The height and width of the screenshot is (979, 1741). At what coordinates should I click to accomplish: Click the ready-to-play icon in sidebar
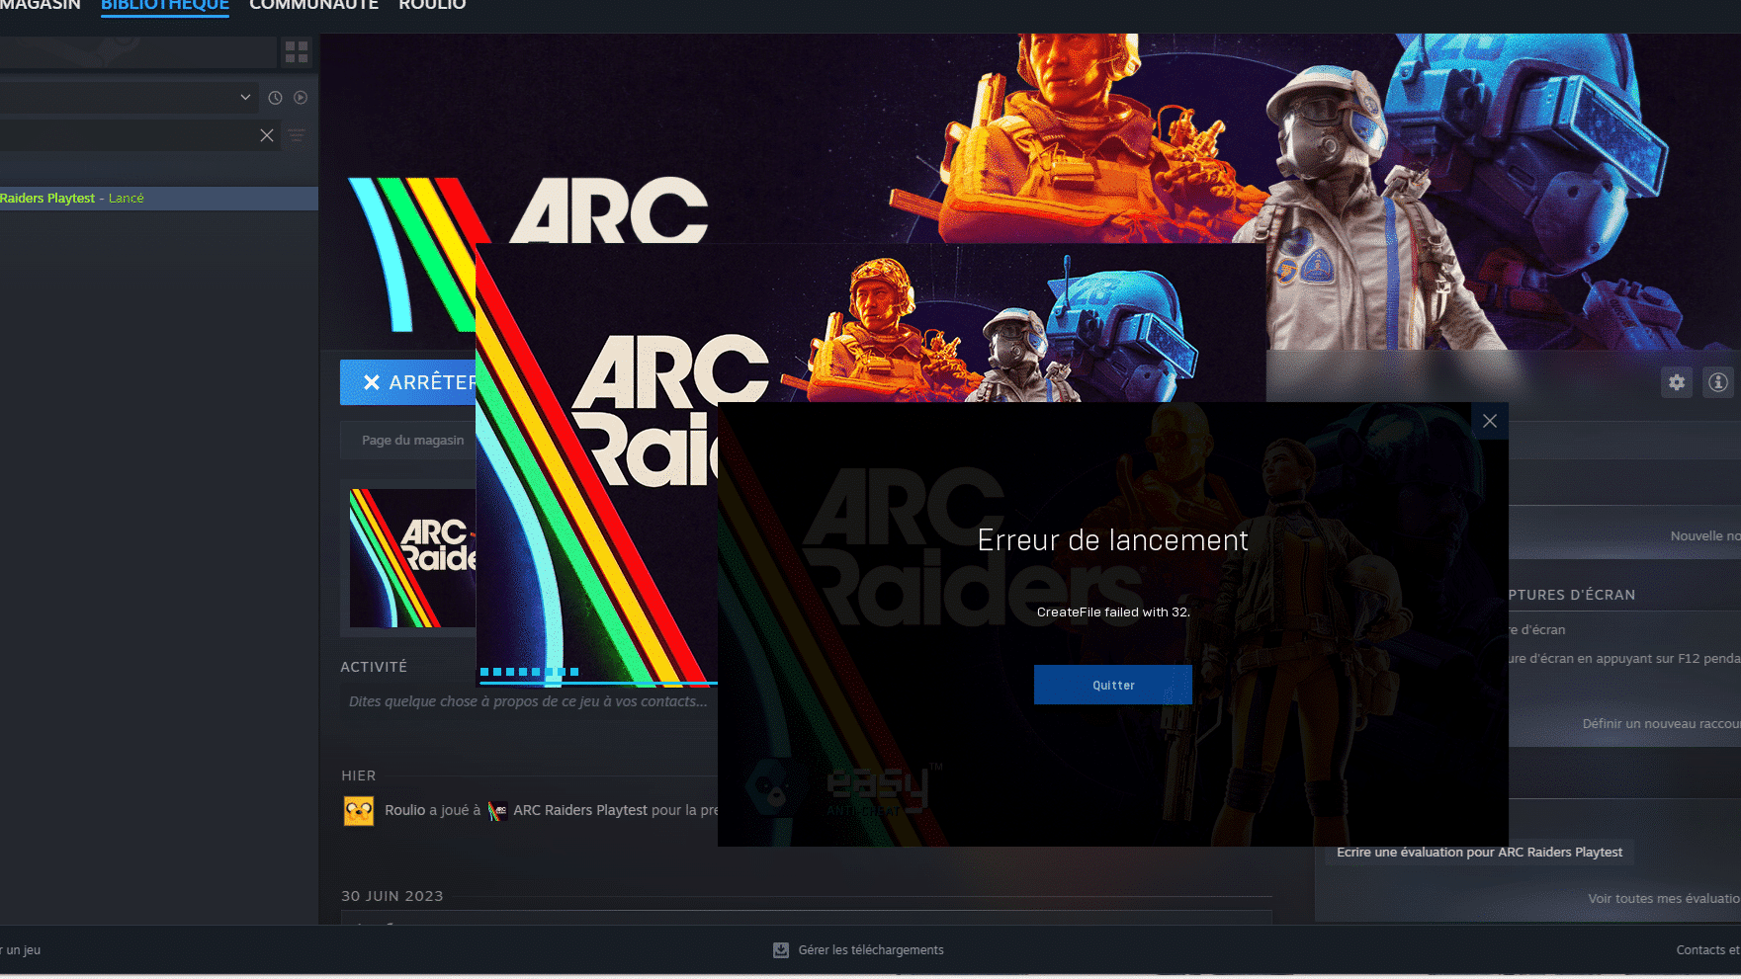pos(301,98)
